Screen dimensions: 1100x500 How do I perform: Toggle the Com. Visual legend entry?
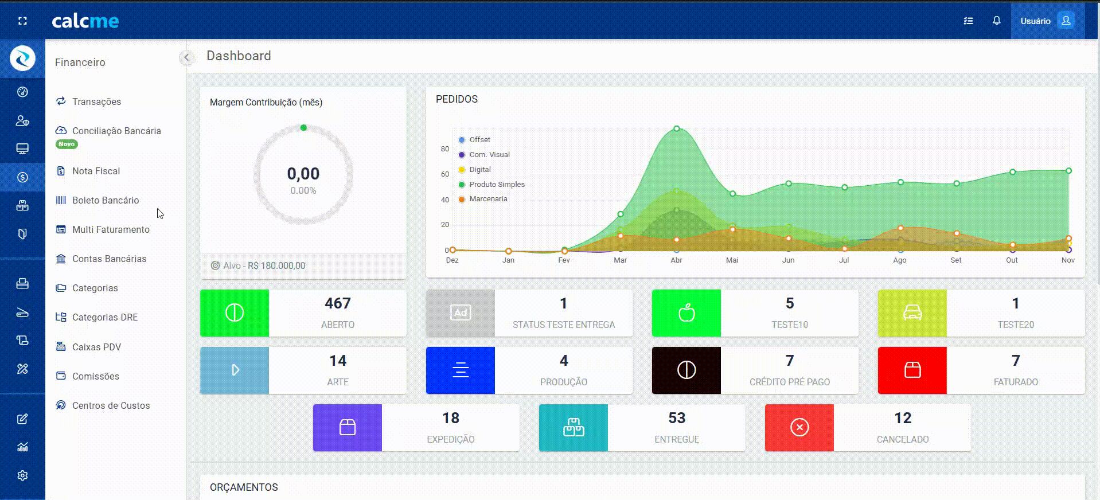pos(484,155)
